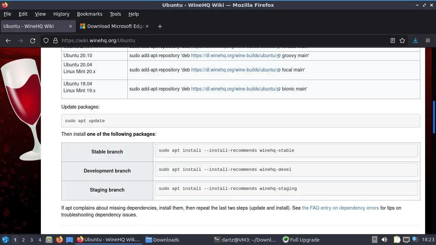The height and width of the screenshot is (245, 436).
Task: Click the page vertical scrollbar thumb
Action: point(434,117)
